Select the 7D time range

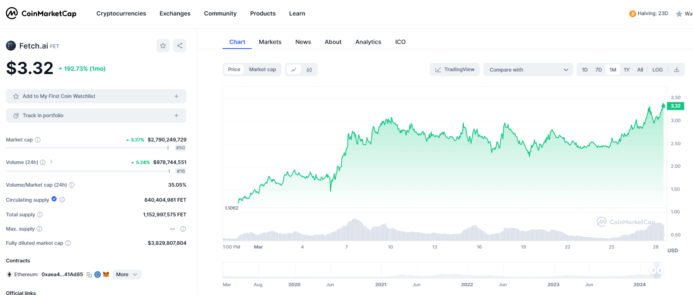click(x=598, y=70)
